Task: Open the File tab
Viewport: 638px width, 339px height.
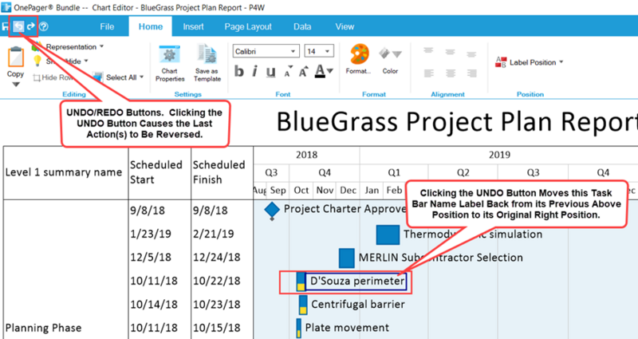Action: (107, 26)
